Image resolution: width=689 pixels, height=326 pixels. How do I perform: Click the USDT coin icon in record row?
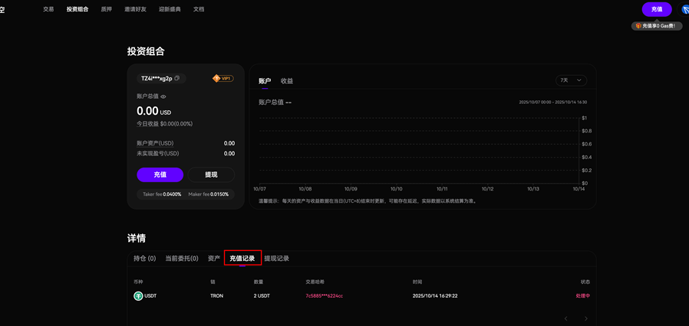click(x=139, y=295)
